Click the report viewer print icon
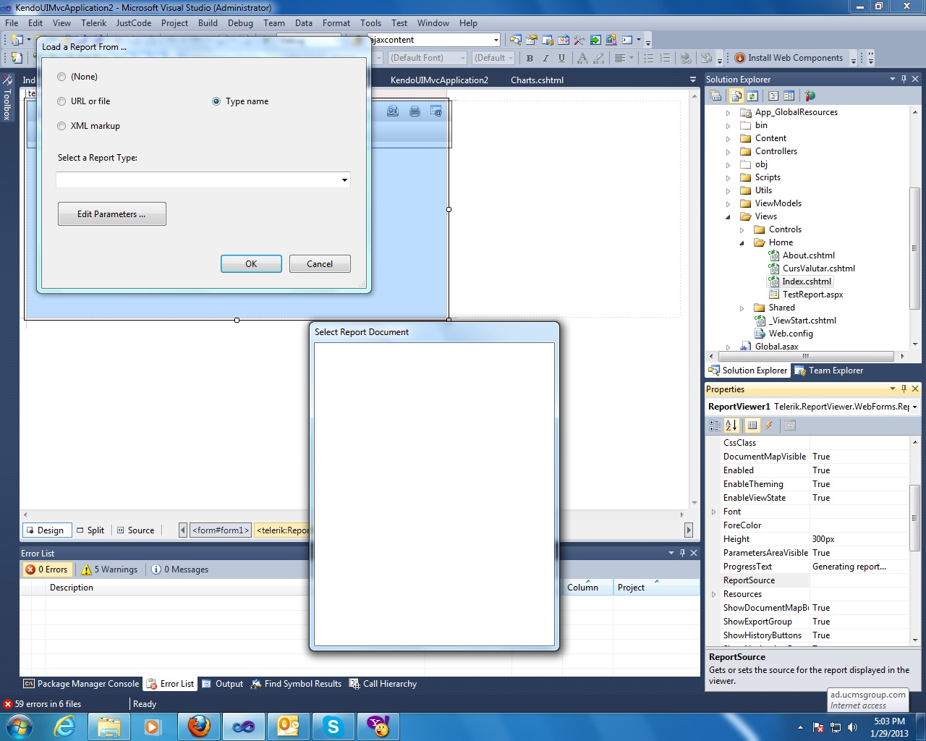This screenshot has height=741, width=926. pos(415,111)
